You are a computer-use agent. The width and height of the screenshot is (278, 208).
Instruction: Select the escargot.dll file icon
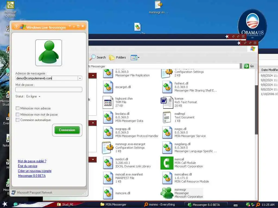click(x=108, y=87)
